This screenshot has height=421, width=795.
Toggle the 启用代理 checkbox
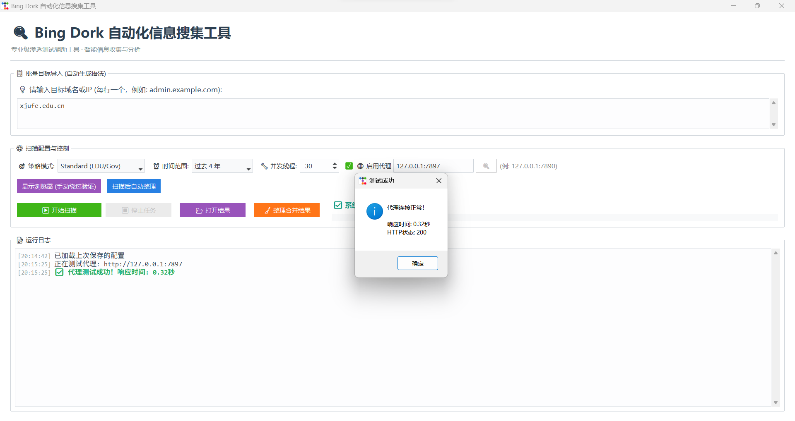349,166
